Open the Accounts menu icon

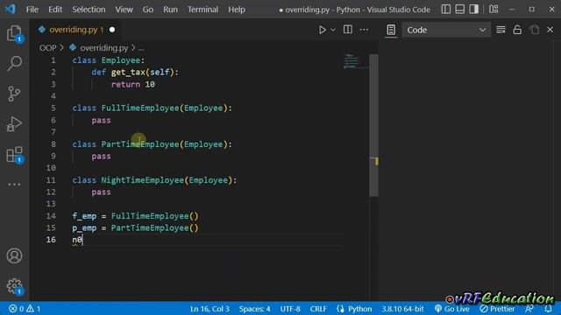point(14,255)
